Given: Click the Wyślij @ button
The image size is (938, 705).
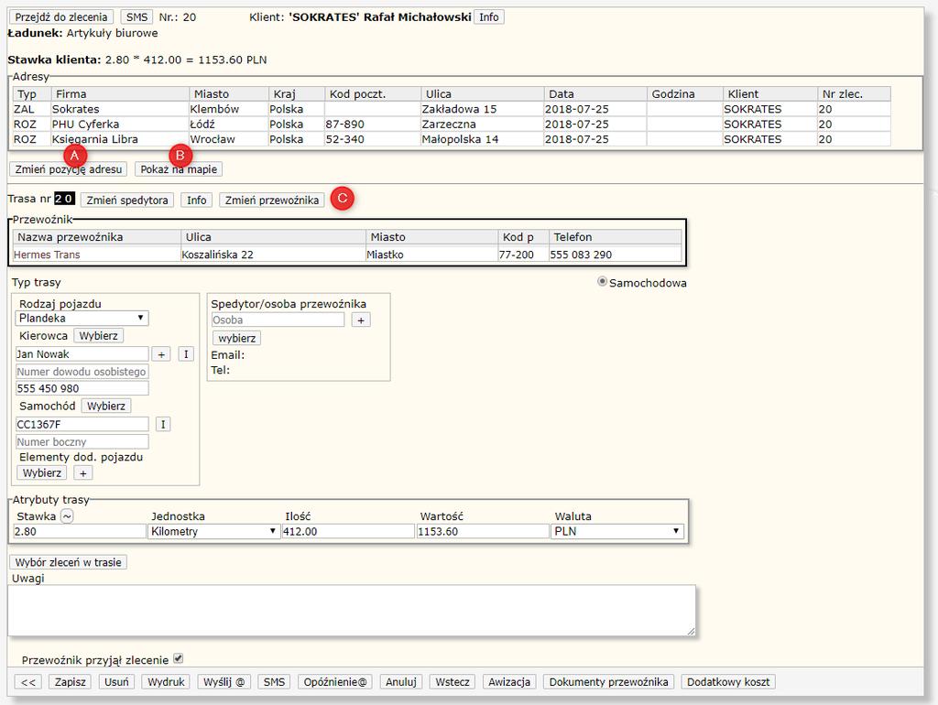Looking at the screenshot, I should (224, 682).
